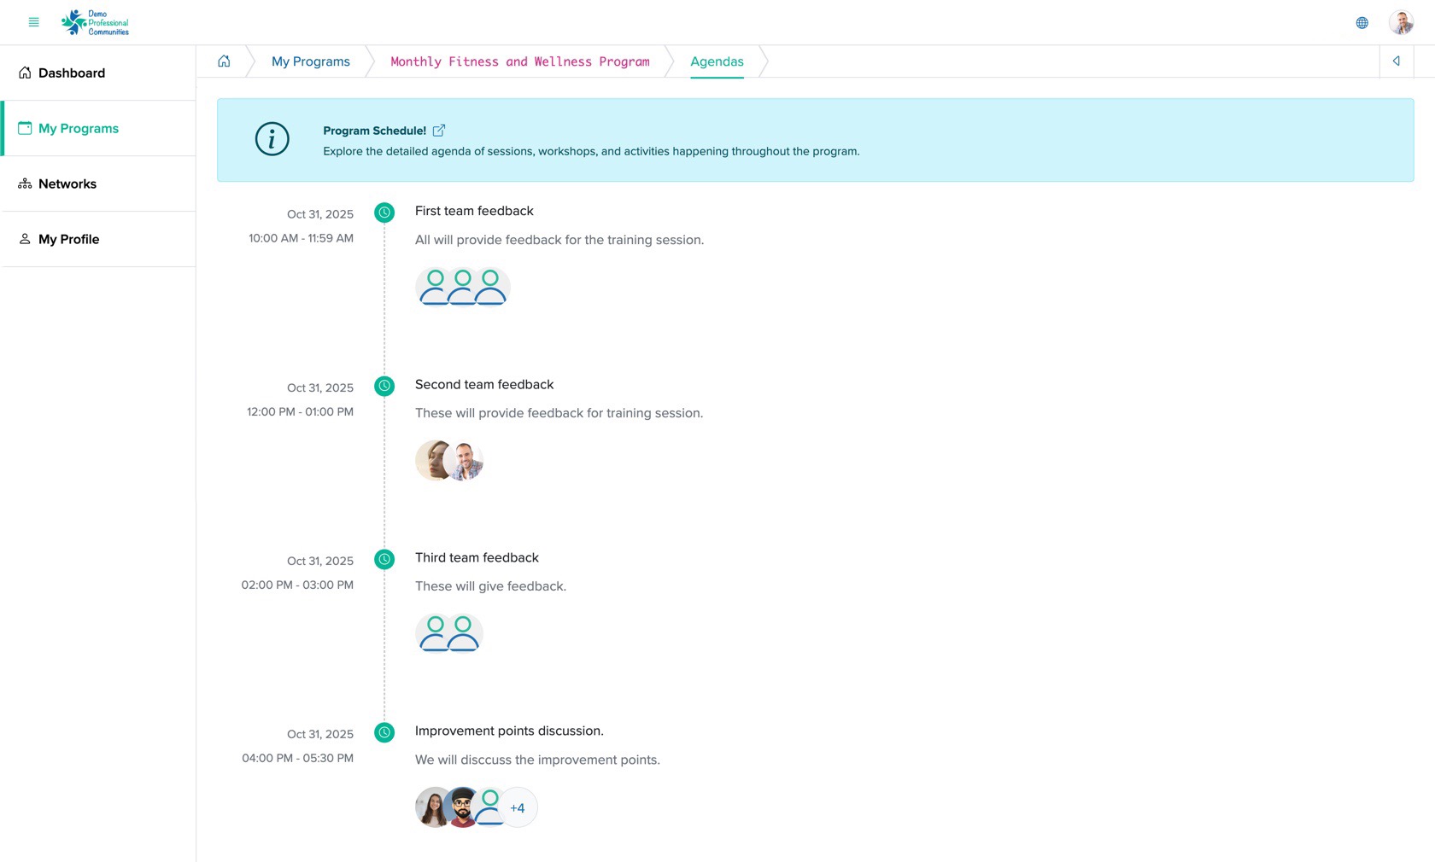Click the Oct 31, 2025 date above 04:00 PM
This screenshot has height=862, width=1435.
(320, 734)
